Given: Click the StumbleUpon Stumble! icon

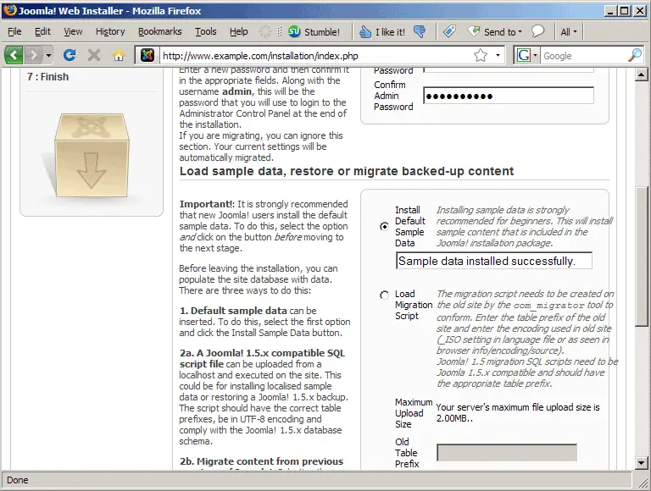Looking at the screenshot, I should (x=314, y=32).
